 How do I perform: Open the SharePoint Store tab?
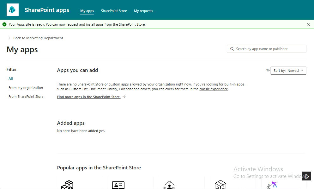114,11
